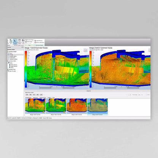Choose Dynamic Image in the Save group
This screenshot has height=158, width=158.
click(29, 40)
